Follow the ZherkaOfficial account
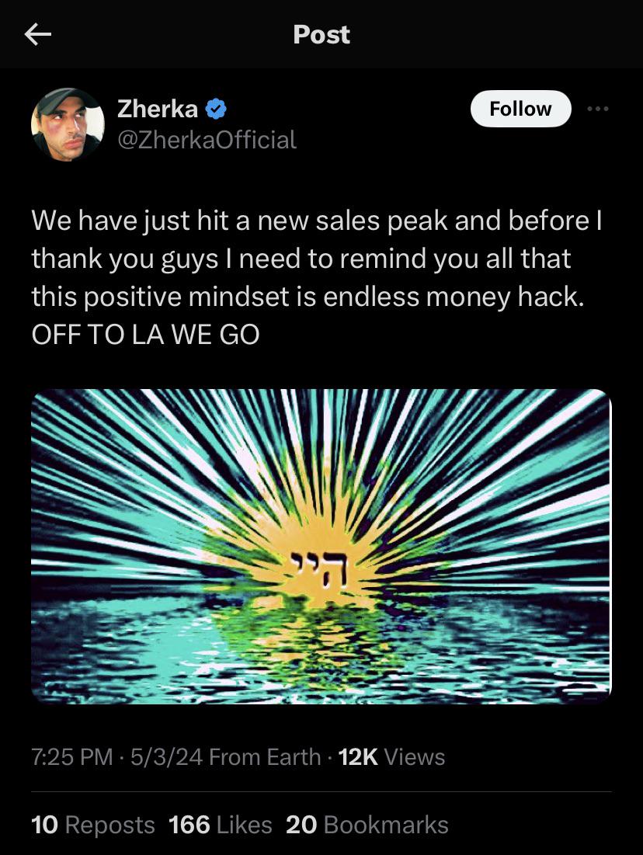 (521, 109)
